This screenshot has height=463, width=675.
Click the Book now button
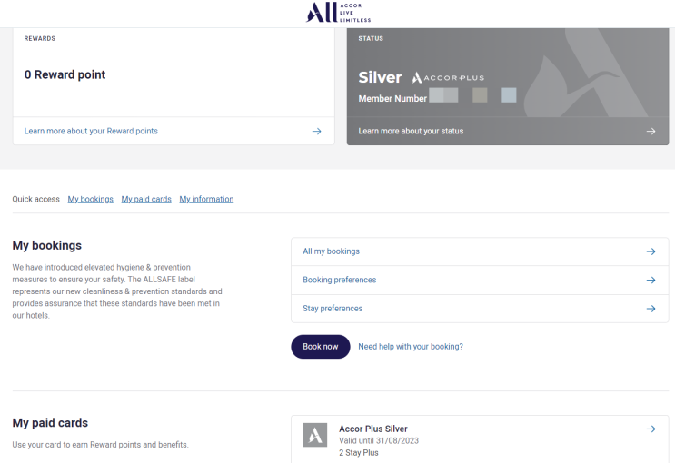click(x=321, y=347)
